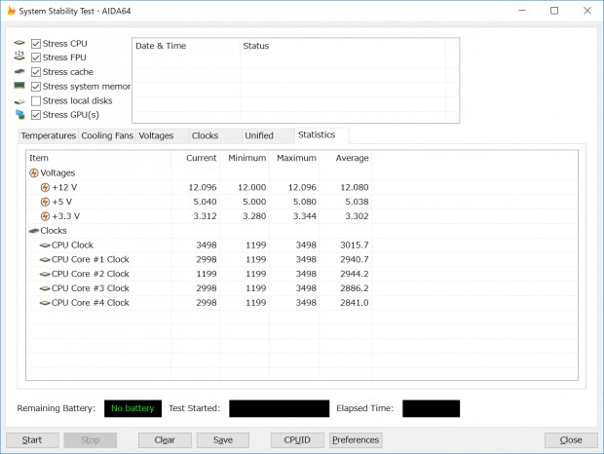Click the CPU chip icon beside Stress CPU
Image resolution: width=604 pixels, height=454 pixels.
tap(19, 43)
